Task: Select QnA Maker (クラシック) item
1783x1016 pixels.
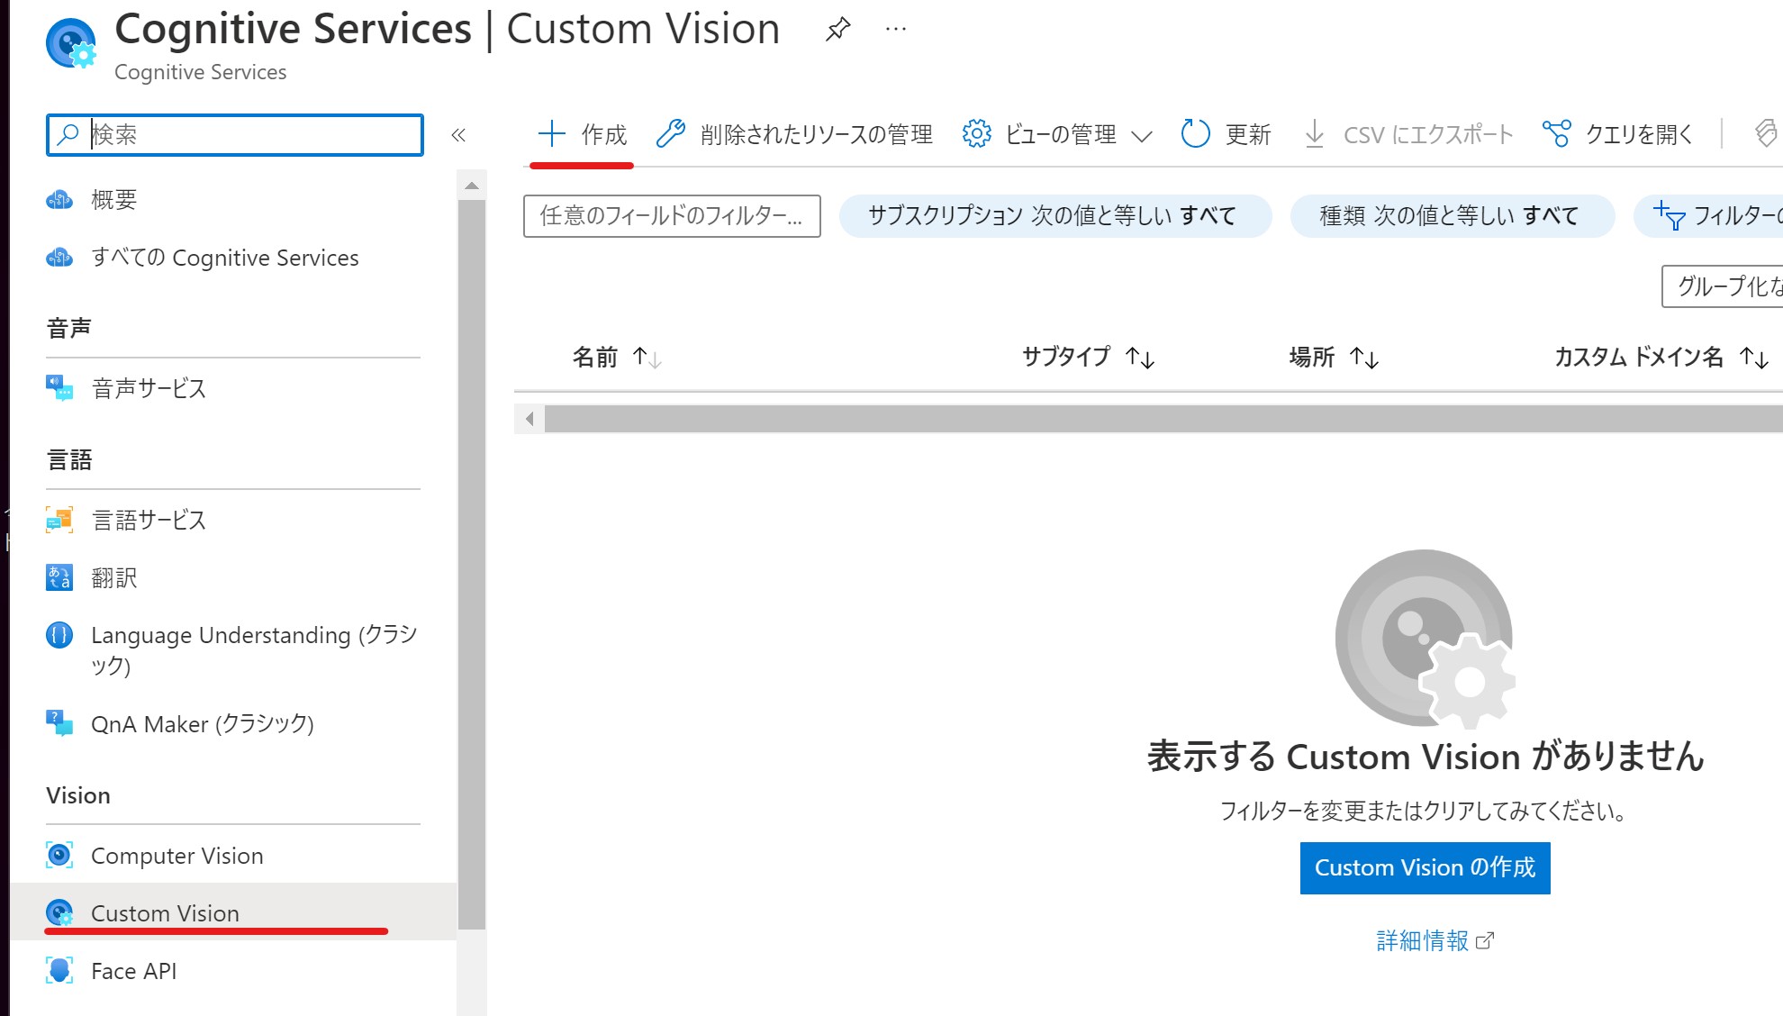Action: pyautogui.click(x=233, y=724)
